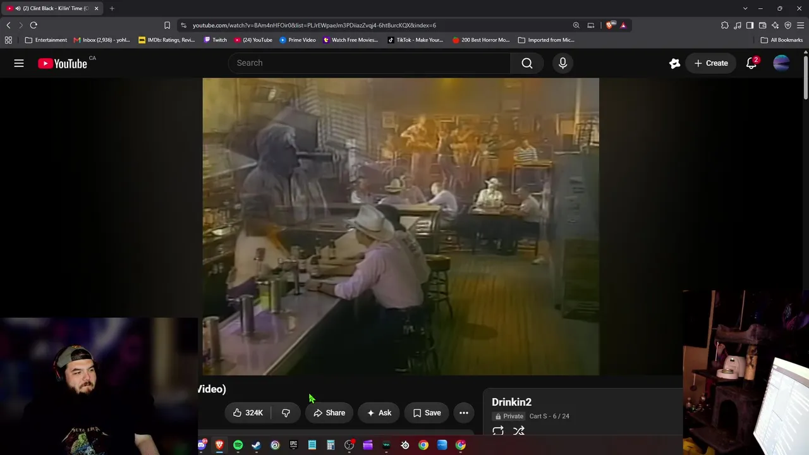The image size is (809, 455).
Task: Expand the Imported from Microsoft folder
Action: click(x=546, y=40)
